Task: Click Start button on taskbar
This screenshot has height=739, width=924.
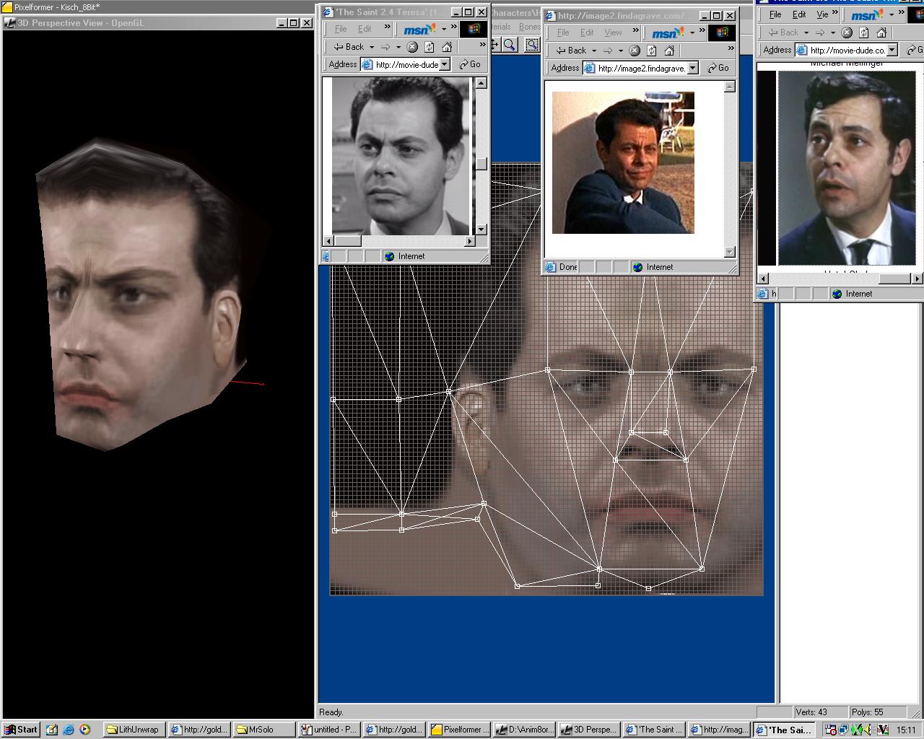Action: (x=20, y=730)
